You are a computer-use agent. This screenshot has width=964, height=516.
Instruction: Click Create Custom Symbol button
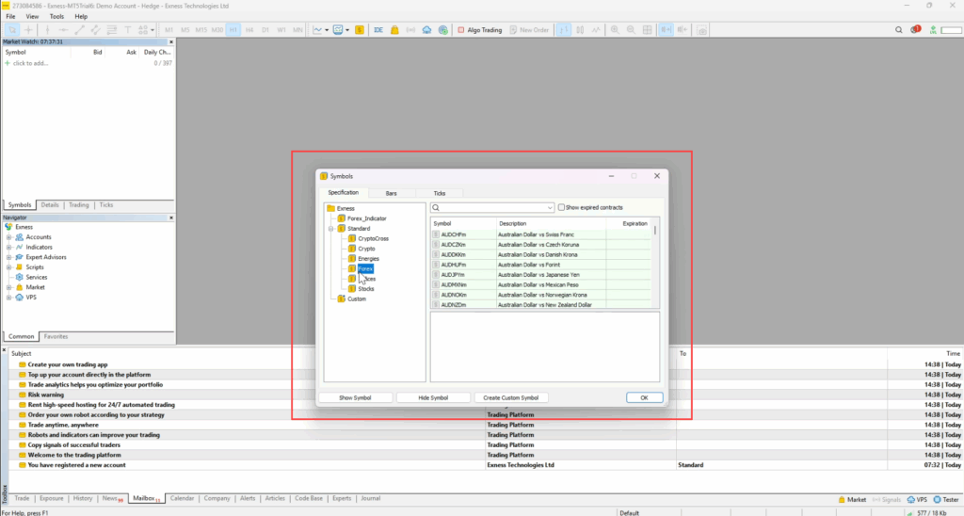(511, 398)
